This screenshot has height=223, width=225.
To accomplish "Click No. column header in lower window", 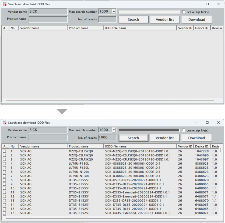I will point(14,146).
